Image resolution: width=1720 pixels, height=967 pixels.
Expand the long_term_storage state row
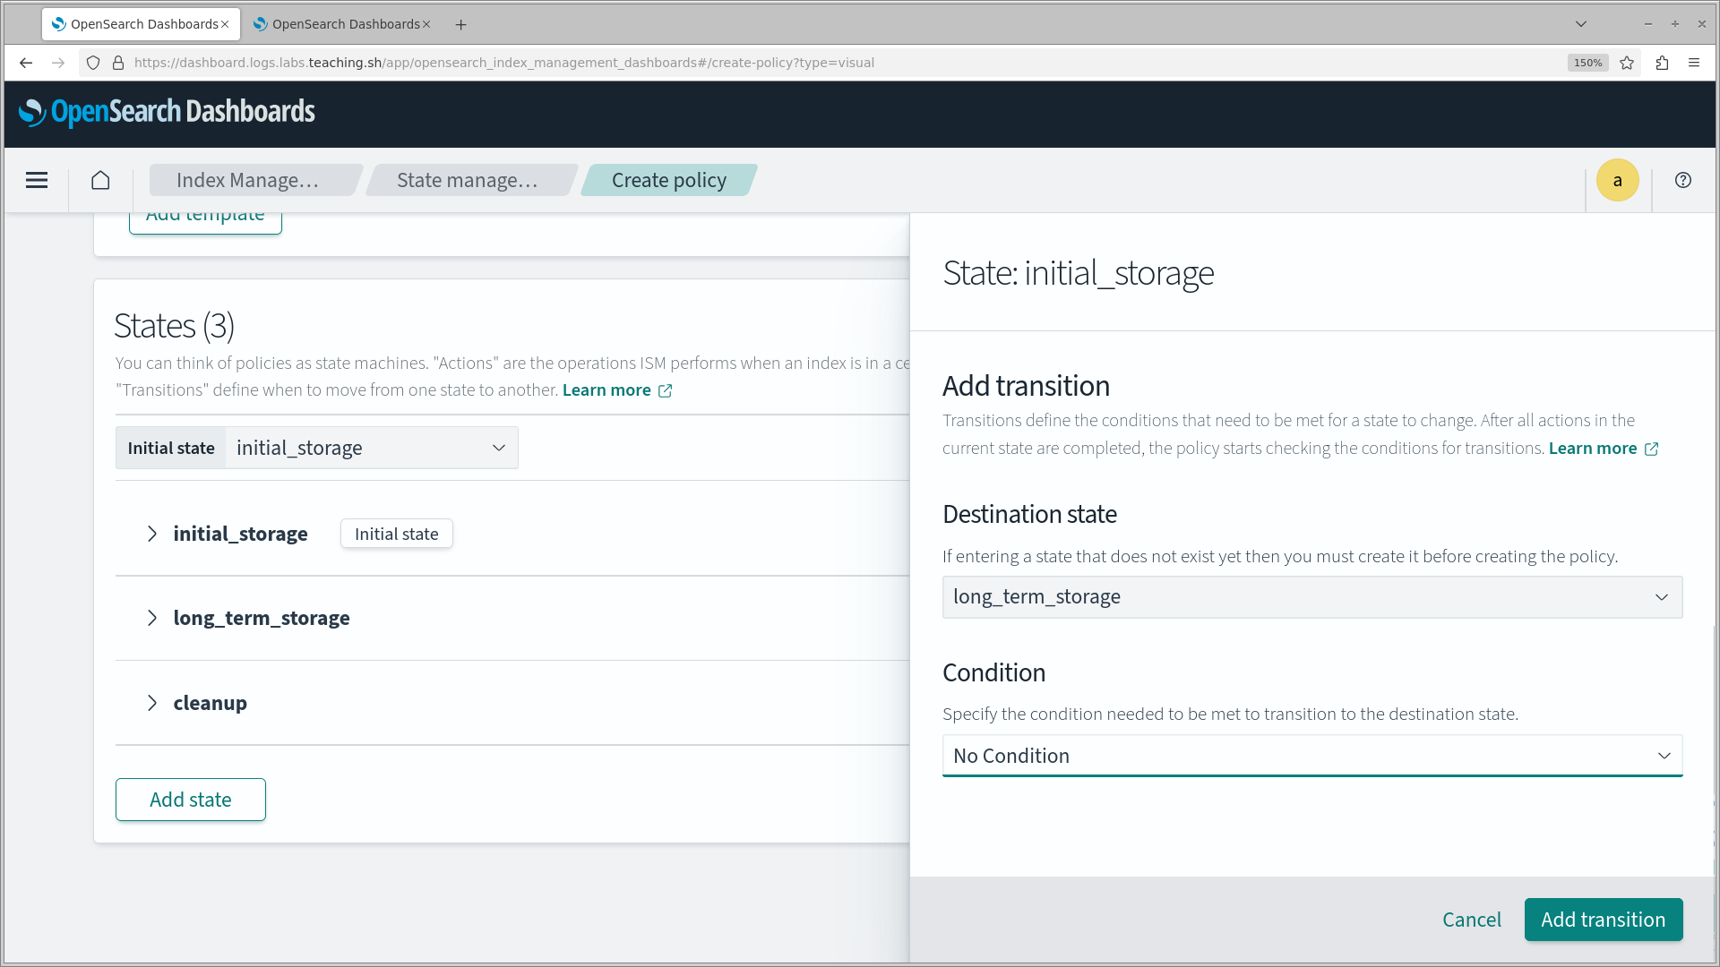tap(151, 618)
